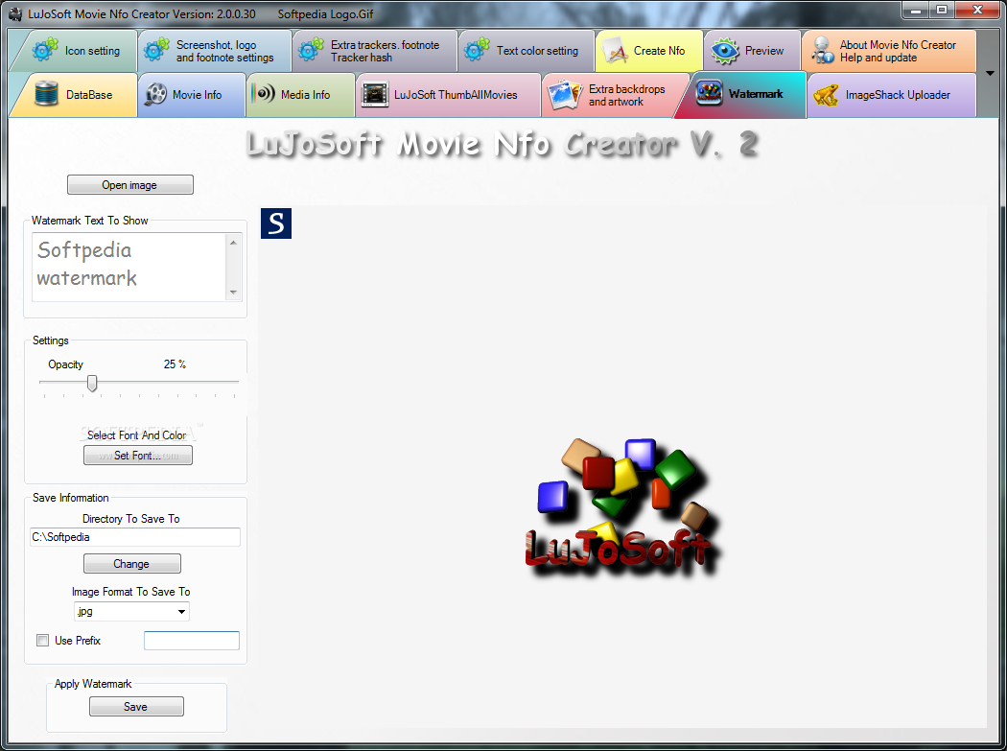Click the '25 %' opacity value
The image size is (1007, 751).
pos(175,364)
